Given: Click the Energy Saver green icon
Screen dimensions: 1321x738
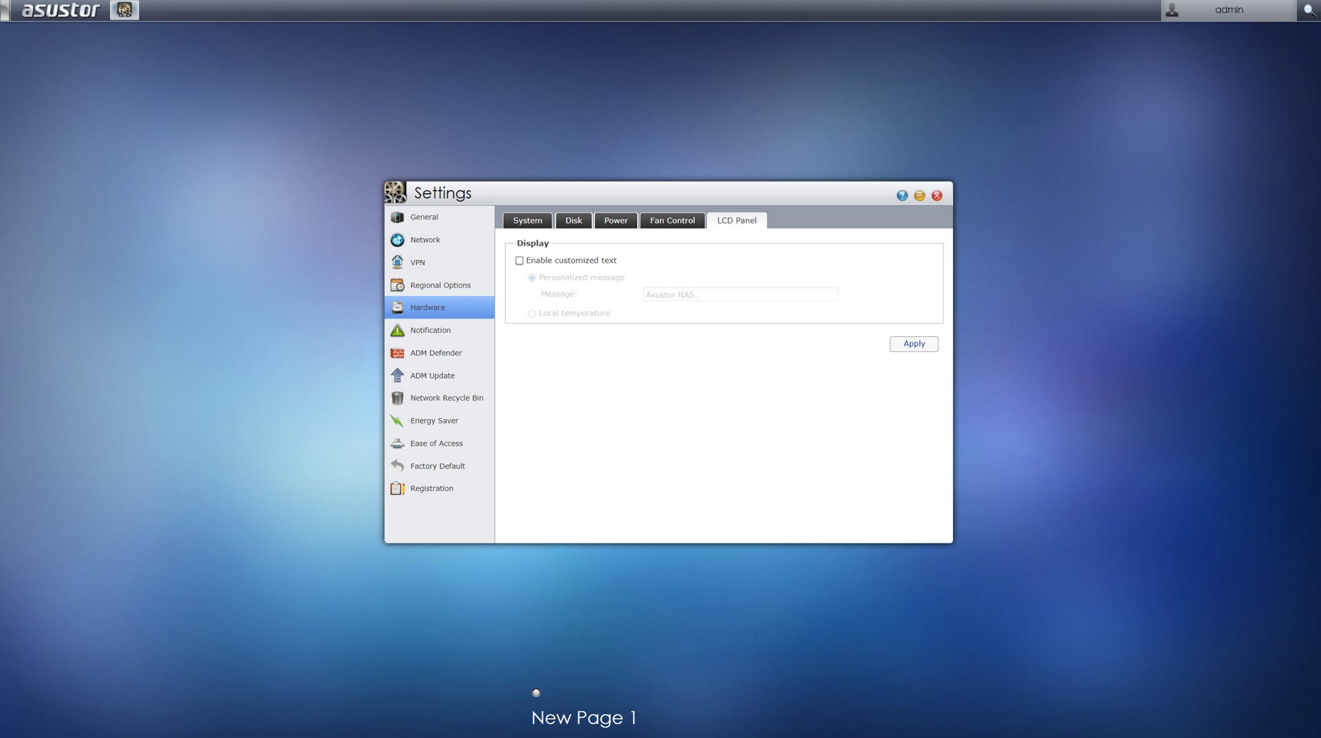Looking at the screenshot, I should click(397, 421).
